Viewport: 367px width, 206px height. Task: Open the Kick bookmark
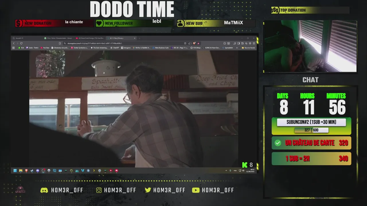21,48
